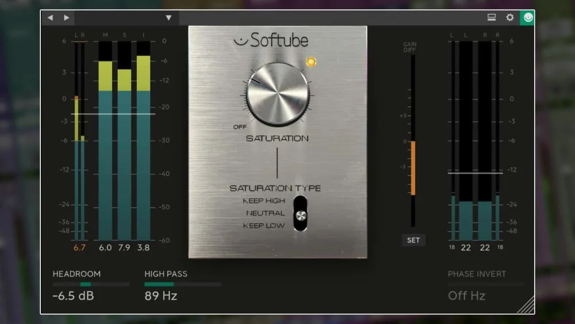The width and height of the screenshot is (575, 324).
Task: Toggle the Saturation Type switch
Action: [x=300, y=214]
